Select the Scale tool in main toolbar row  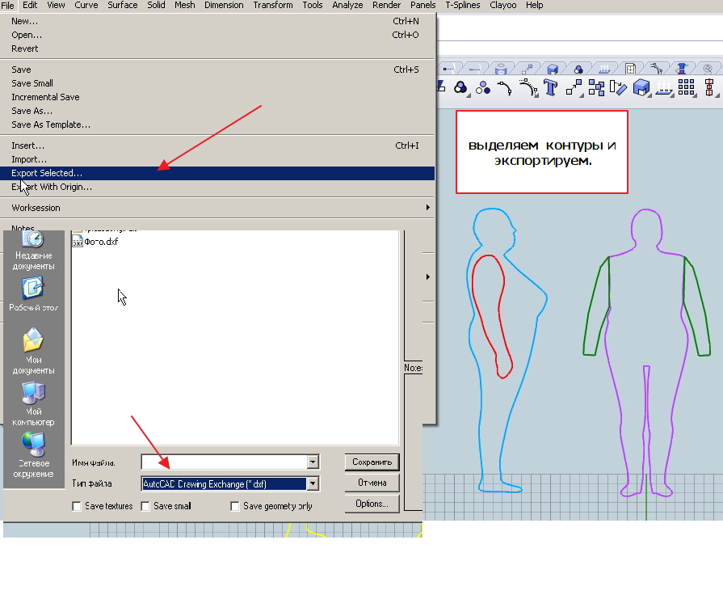coord(573,87)
